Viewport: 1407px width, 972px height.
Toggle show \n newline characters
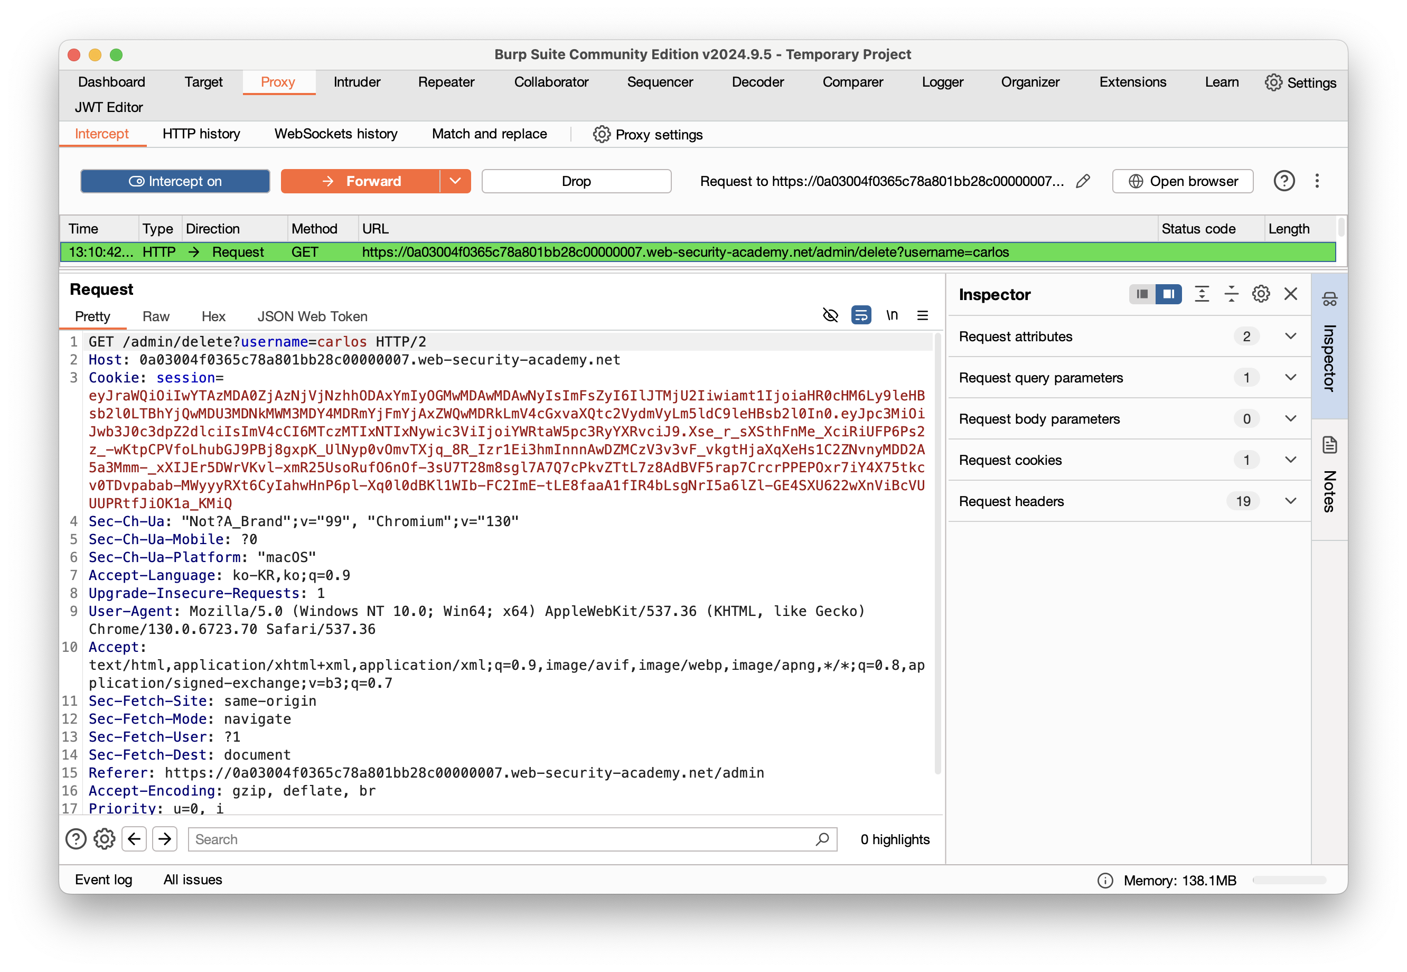tap(892, 315)
